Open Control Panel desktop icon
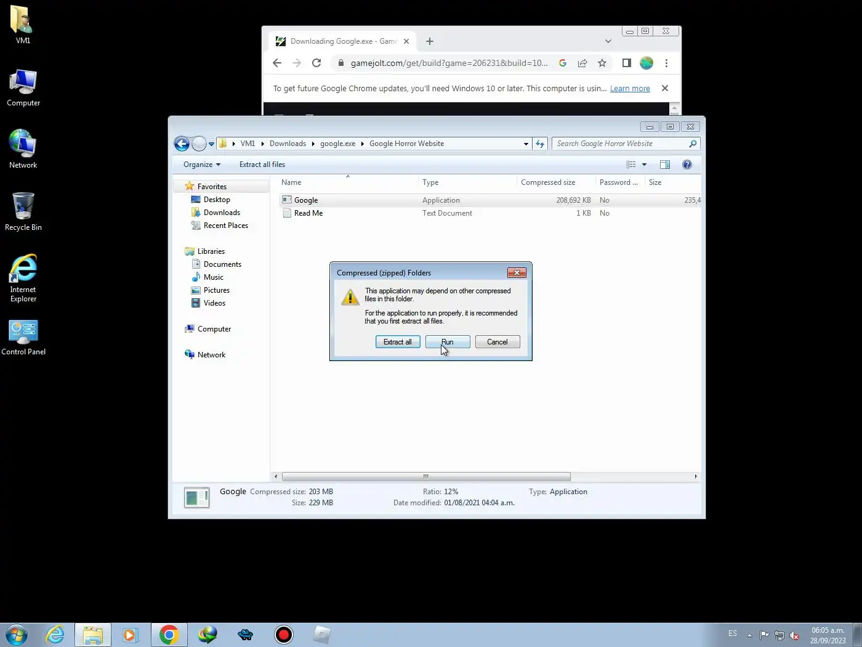The height and width of the screenshot is (647, 862). 23,337
